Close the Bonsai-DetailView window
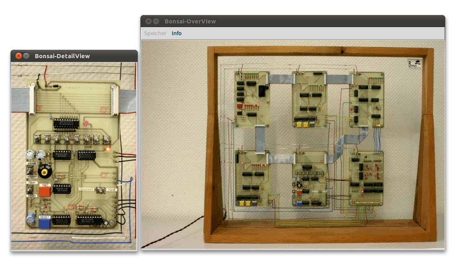460x265 pixels. [18, 56]
